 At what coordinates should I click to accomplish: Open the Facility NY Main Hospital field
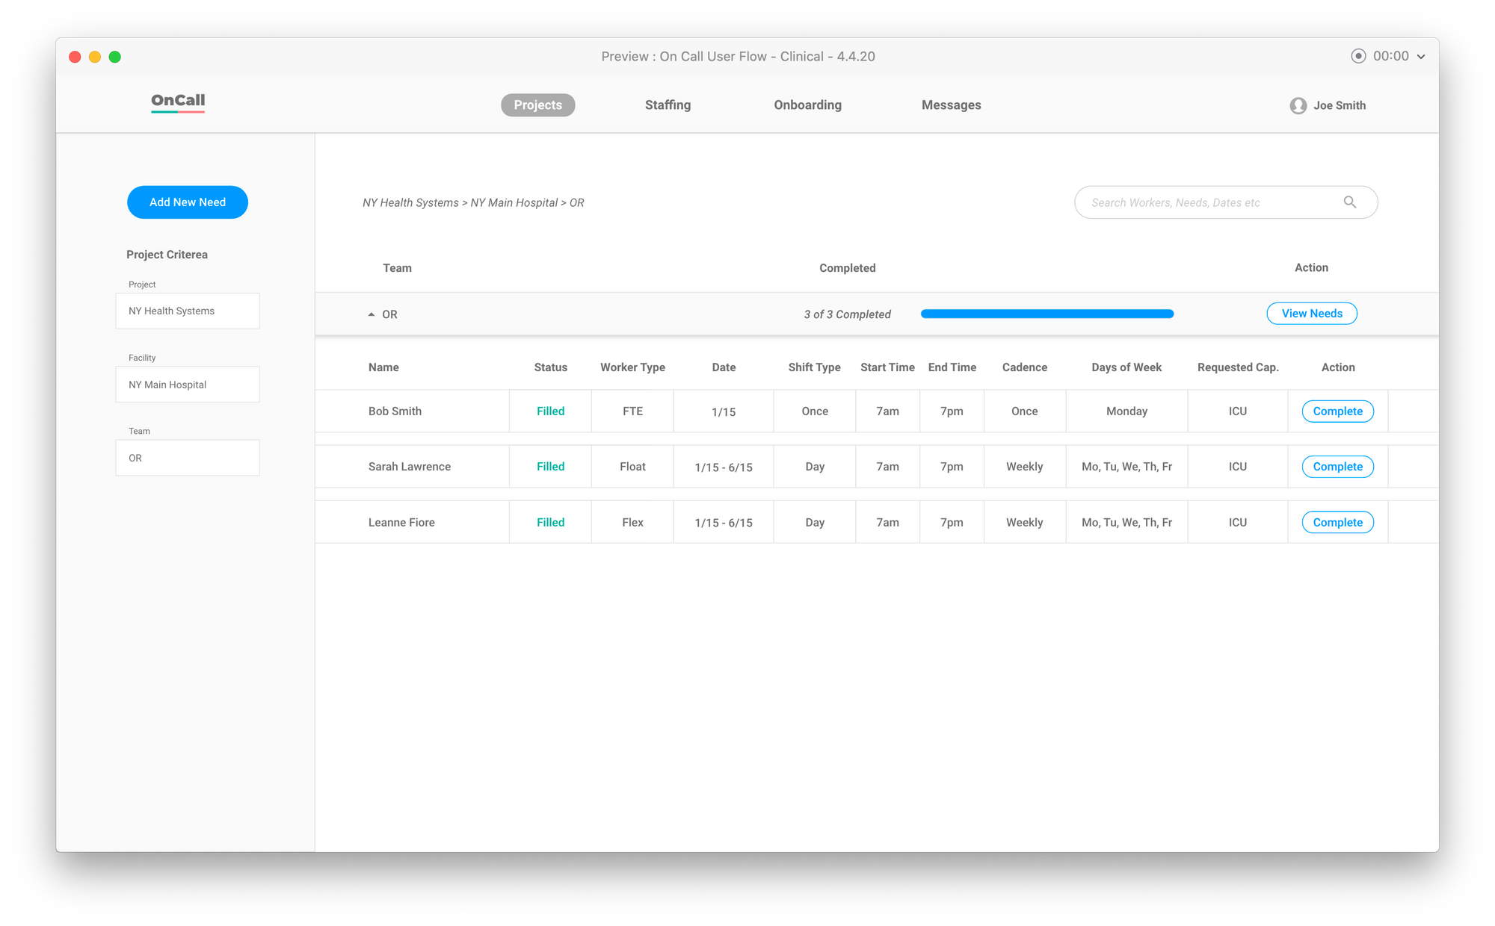pyautogui.click(x=188, y=385)
